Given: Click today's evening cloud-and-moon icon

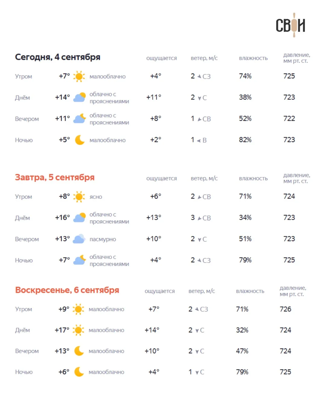Looking at the screenshot, I should point(79,119).
